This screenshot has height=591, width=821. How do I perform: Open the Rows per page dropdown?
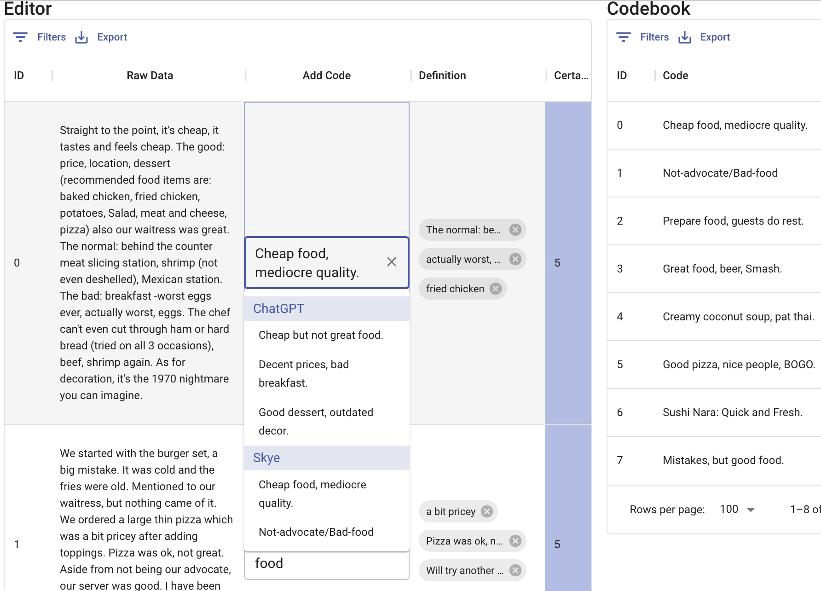click(x=737, y=510)
